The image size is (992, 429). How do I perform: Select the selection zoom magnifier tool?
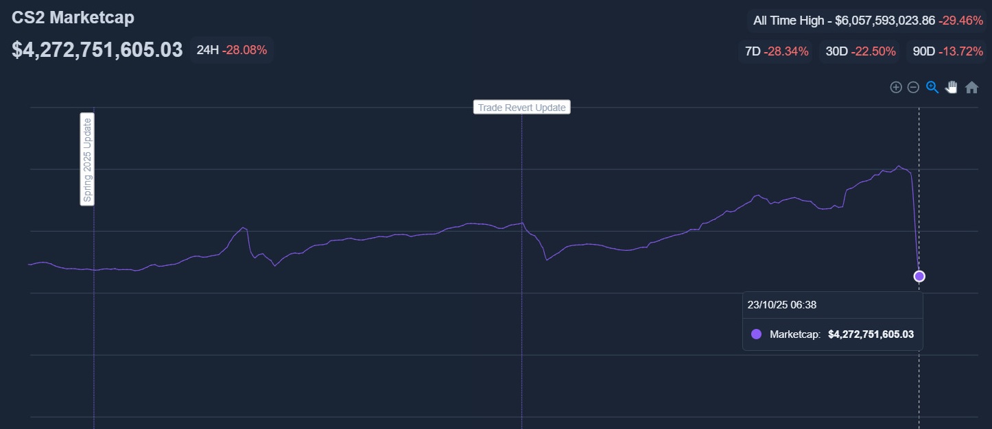[x=932, y=87]
